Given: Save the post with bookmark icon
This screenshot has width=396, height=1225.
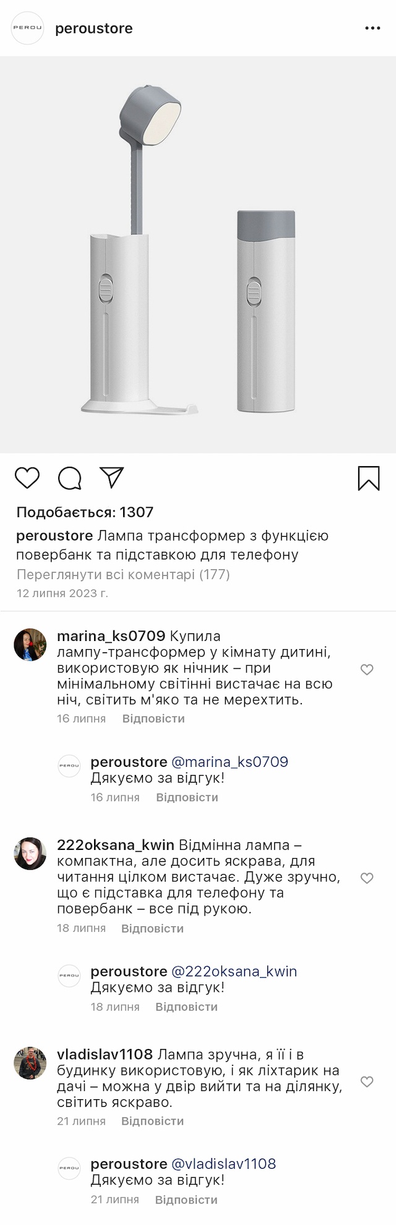Looking at the screenshot, I should [369, 478].
